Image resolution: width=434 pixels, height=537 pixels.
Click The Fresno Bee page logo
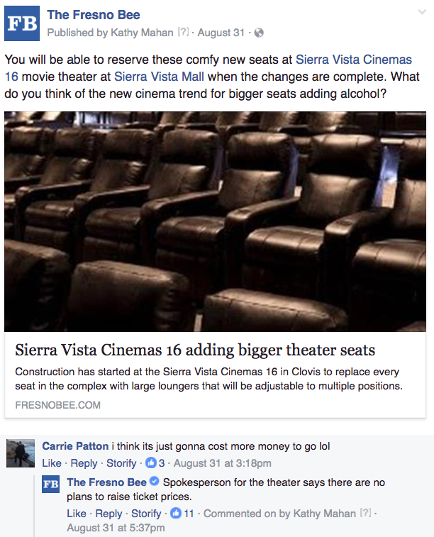tap(22, 23)
